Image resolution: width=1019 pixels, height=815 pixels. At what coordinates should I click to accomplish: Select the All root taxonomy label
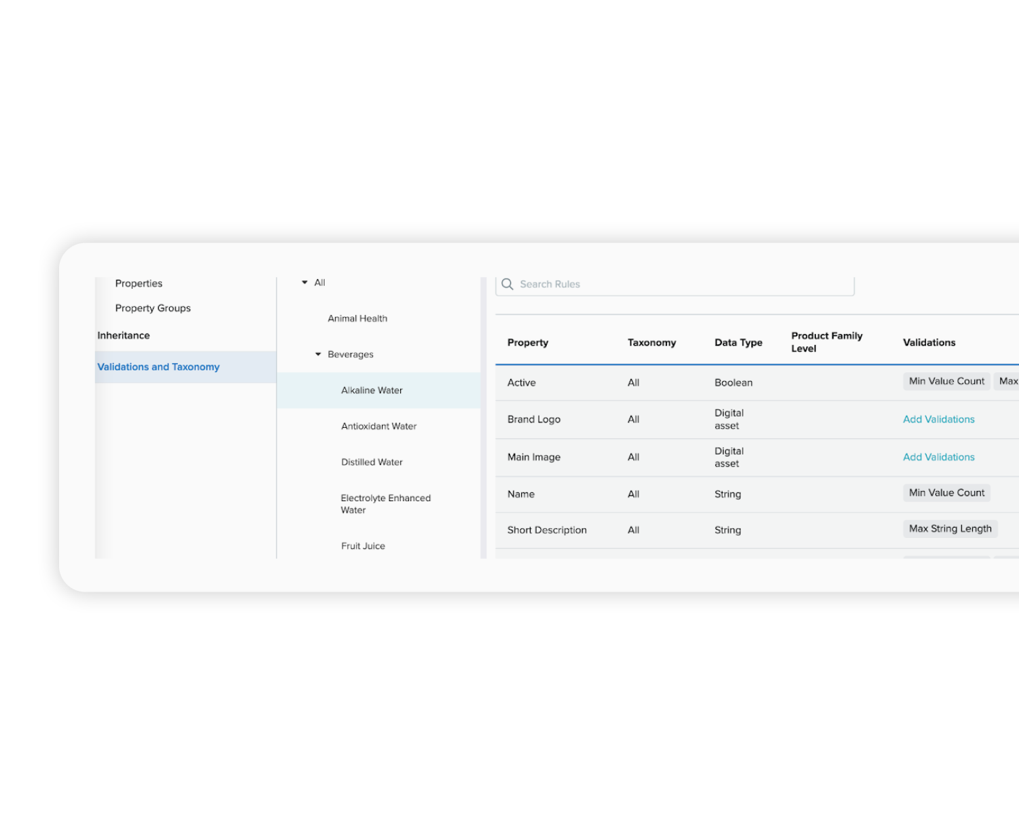tap(319, 283)
